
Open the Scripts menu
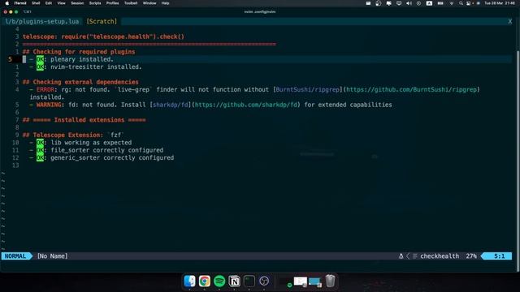coord(95,3)
